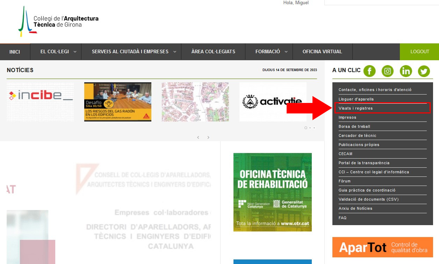Image resolution: width=439 pixels, height=264 pixels.
Task: Open CCI – Centre col·legial d'informàtica link
Action: coord(374,172)
